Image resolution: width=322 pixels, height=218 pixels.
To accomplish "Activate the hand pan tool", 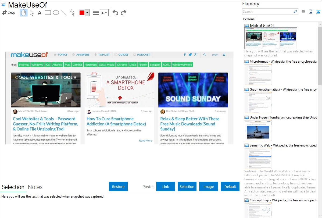I will coord(24,13).
